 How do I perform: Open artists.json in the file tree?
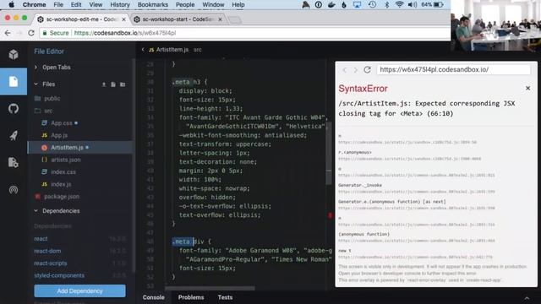coord(66,160)
